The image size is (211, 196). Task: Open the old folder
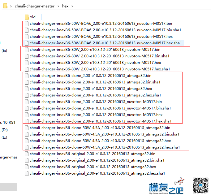[32, 17]
